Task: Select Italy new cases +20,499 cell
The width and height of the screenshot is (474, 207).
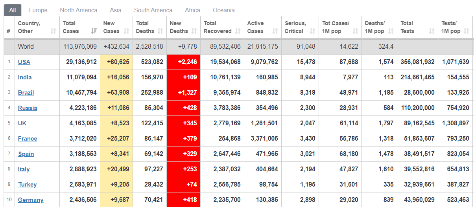Action: coord(116,169)
